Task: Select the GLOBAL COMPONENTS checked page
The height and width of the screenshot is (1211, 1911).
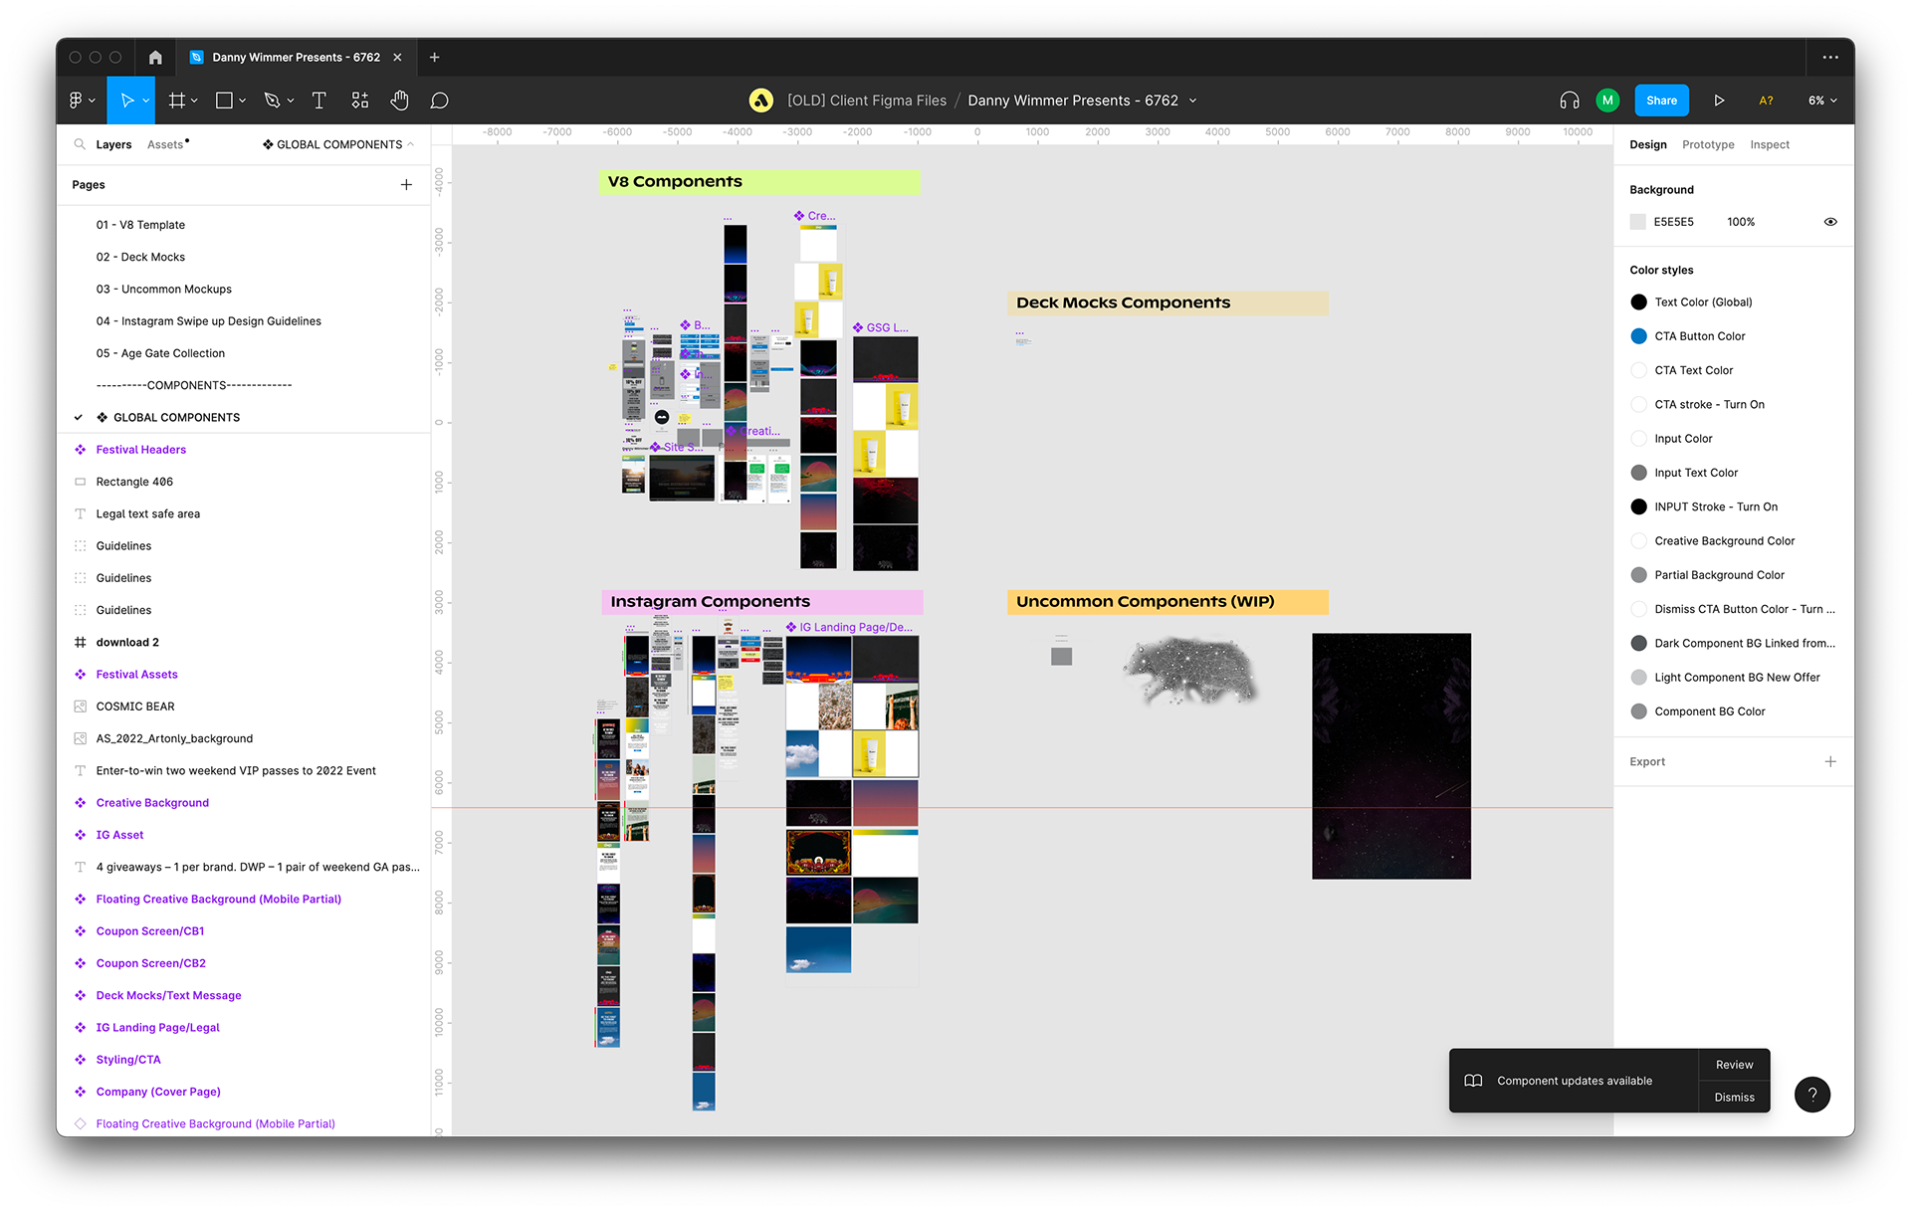Action: pyautogui.click(x=176, y=418)
